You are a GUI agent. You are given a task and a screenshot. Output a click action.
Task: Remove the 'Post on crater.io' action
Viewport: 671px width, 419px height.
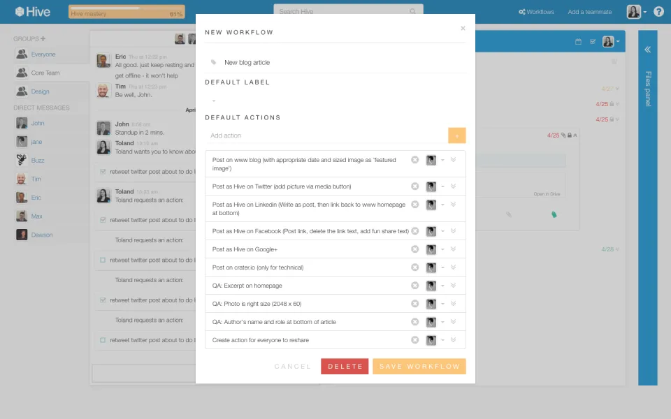click(414, 267)
